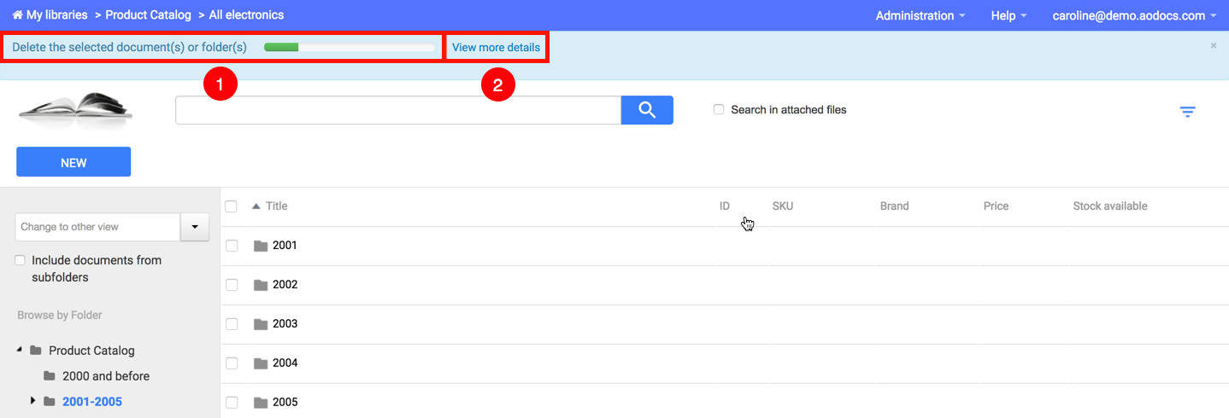
Task: Click the home icon beside My libraries
Action: 17,15
